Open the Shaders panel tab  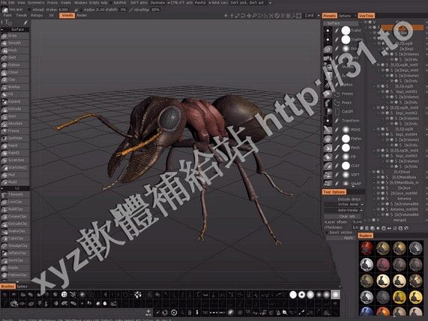[x=366, y=235]
